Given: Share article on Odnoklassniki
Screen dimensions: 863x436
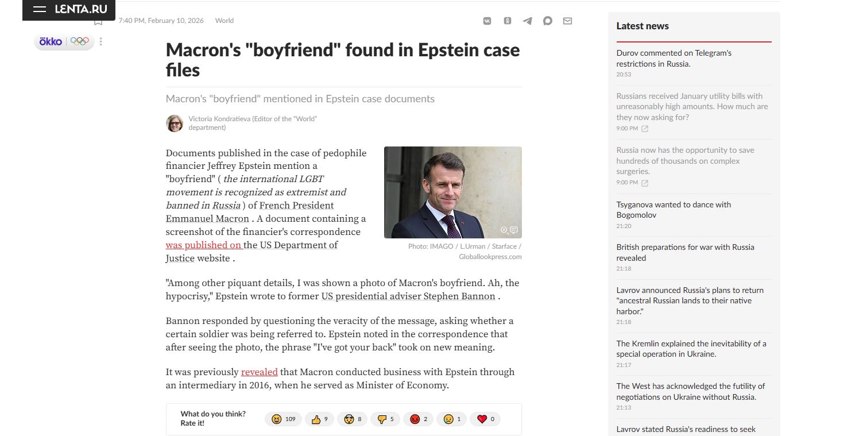Looking at the screenshot, I should click(508, 21).
